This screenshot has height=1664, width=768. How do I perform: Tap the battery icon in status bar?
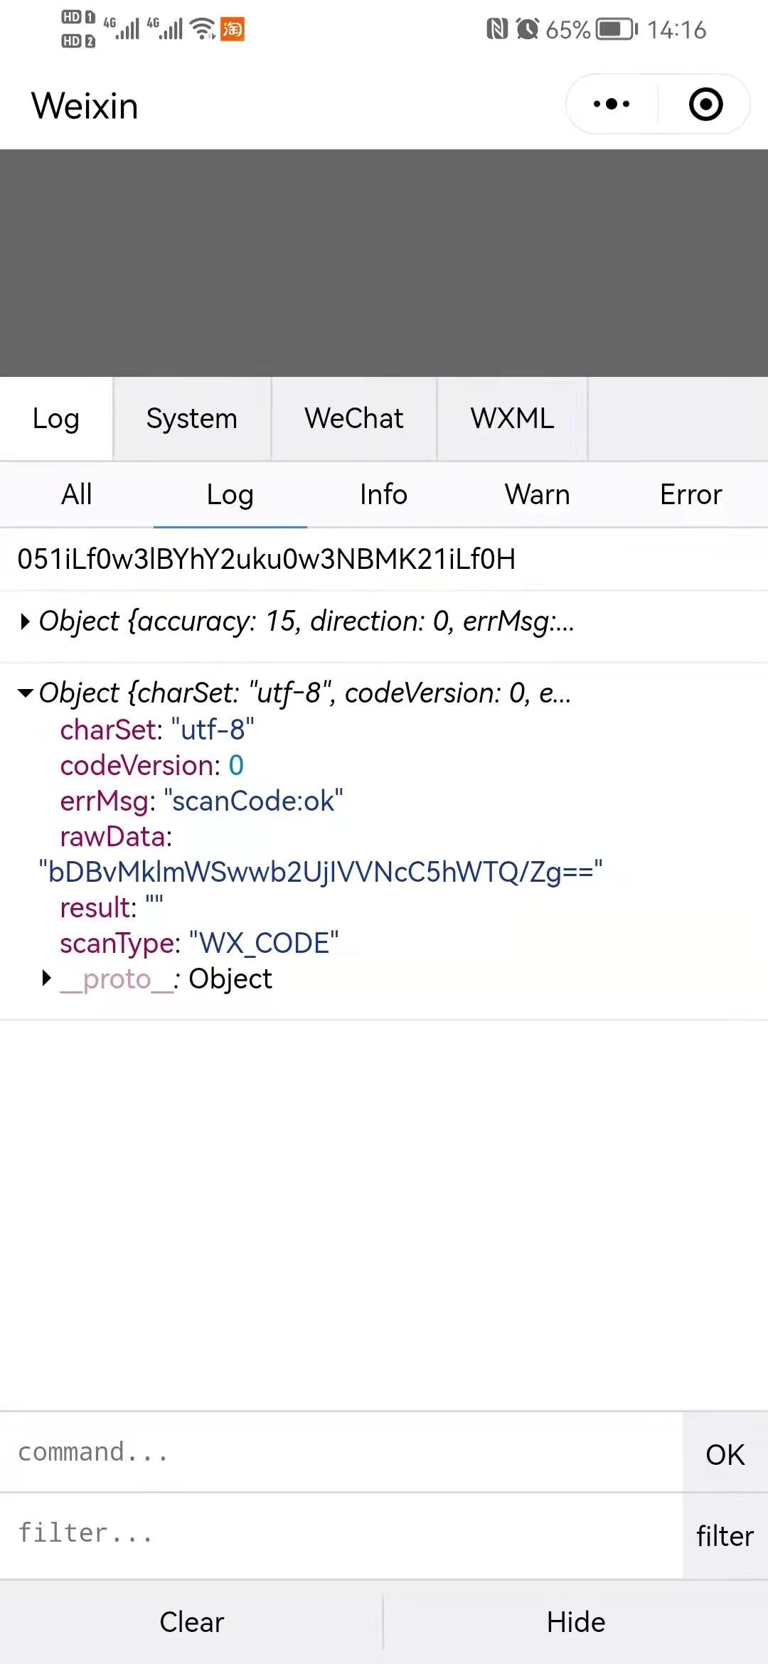(617, 29)
